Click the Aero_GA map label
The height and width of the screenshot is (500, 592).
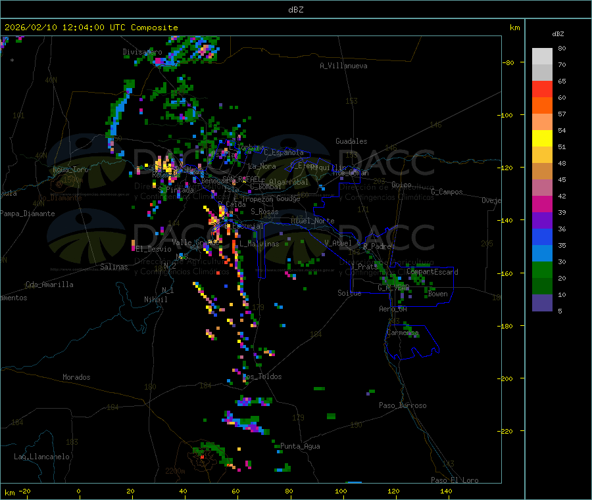[393, 309]
